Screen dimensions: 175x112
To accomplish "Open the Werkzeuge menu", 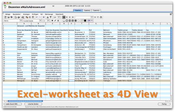I will coord(49,14).
